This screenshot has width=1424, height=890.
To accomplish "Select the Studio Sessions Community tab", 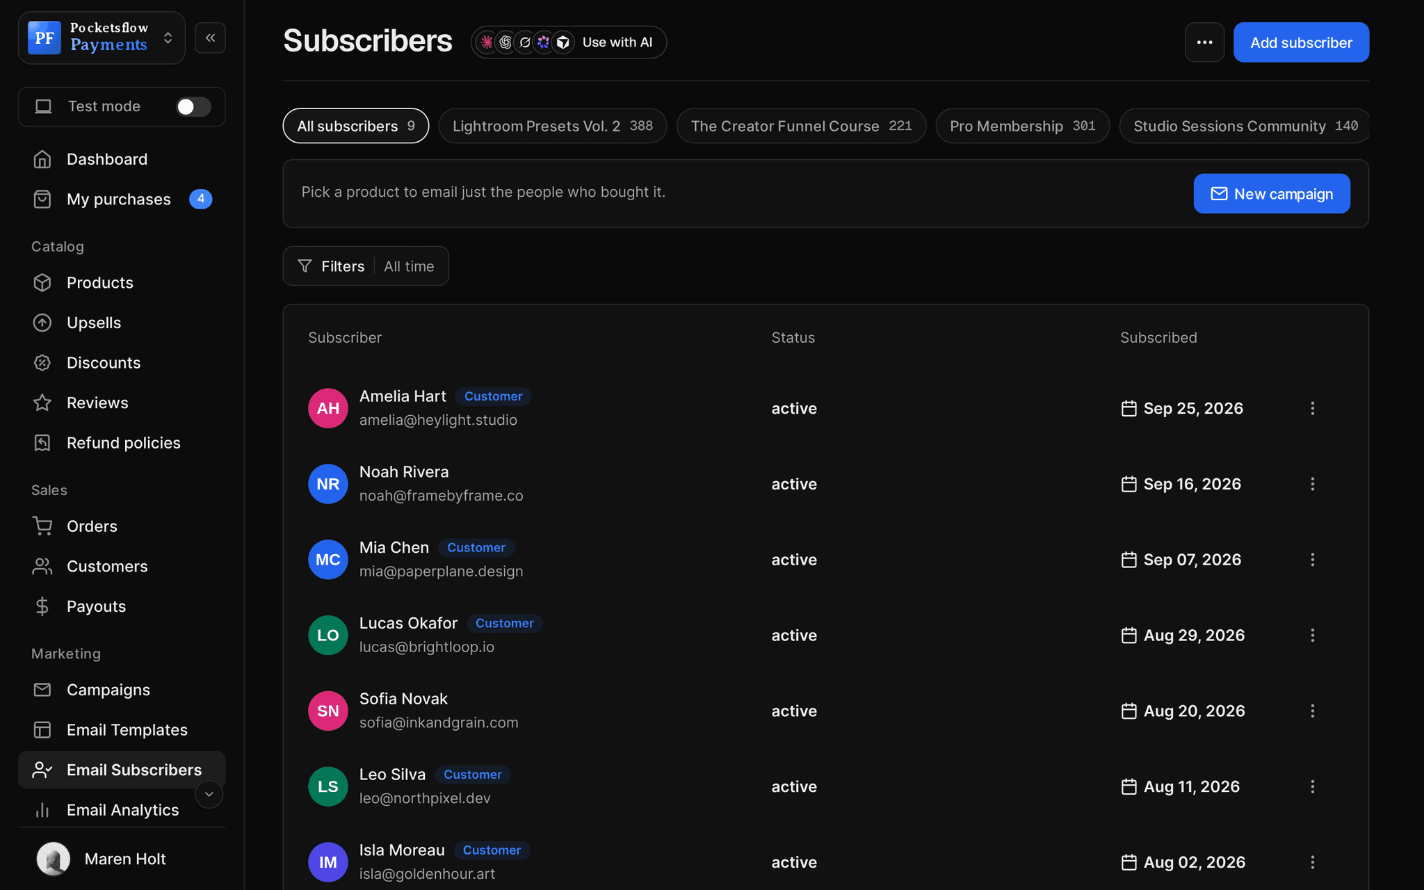I will click(1245, 126).
